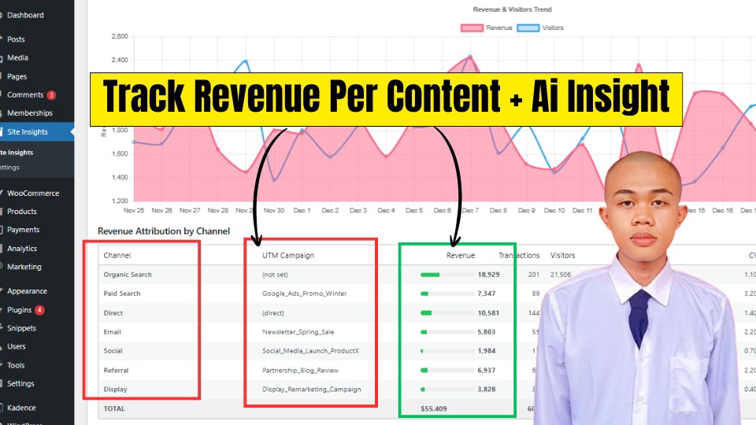756x425 pixels.
Task: Open the Dashboard menu item
Action: [25, 15]
